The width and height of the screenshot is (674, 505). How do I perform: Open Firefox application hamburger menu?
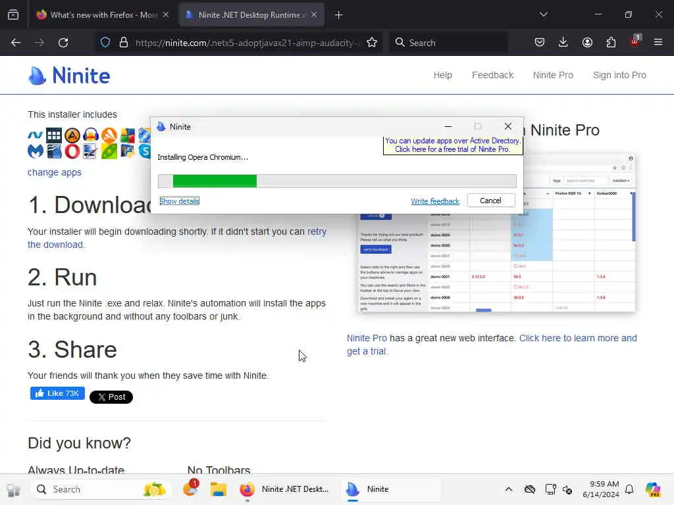[x=658, y=43]
